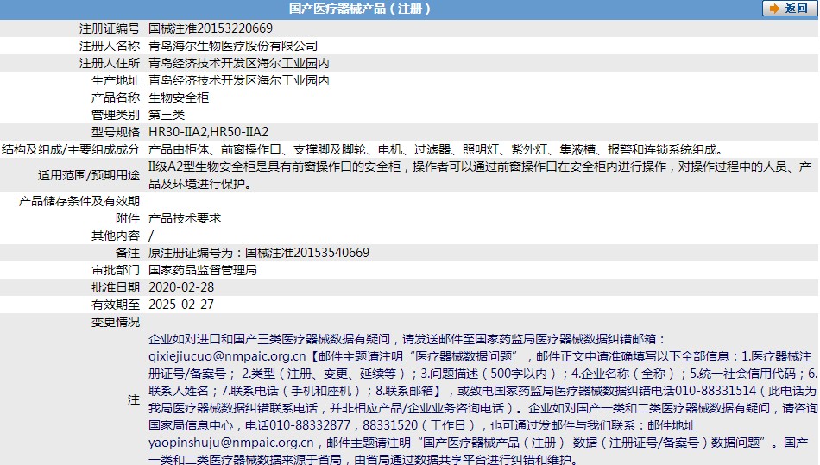Select the 生产地址 address value
This screenshot has width=820, height=465.
pyautogui.click(x=238, y=80)
